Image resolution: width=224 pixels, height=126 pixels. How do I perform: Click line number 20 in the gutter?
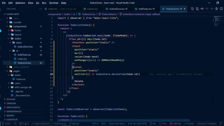click(x=51, y=74)
